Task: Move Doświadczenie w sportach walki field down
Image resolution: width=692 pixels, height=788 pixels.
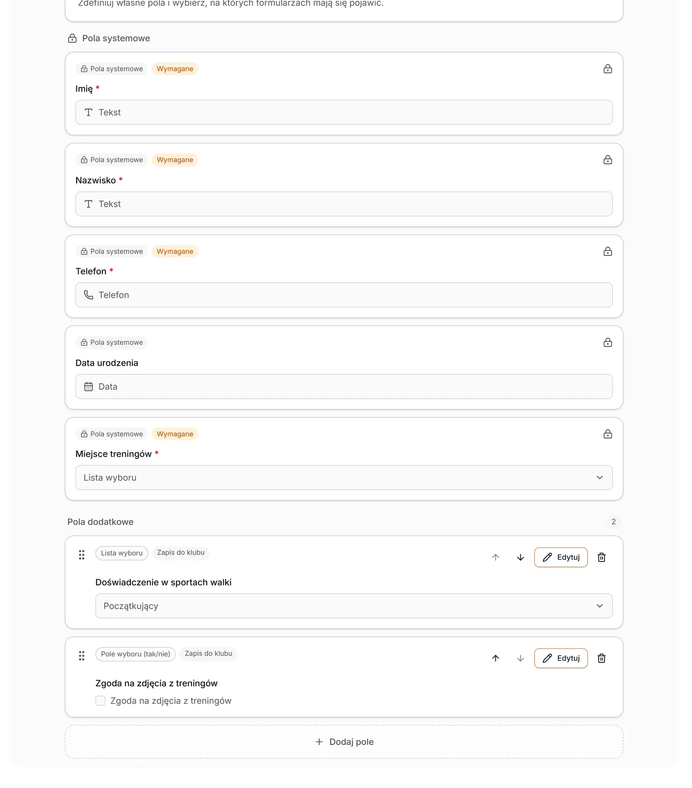Action: (x=520, y=557)
